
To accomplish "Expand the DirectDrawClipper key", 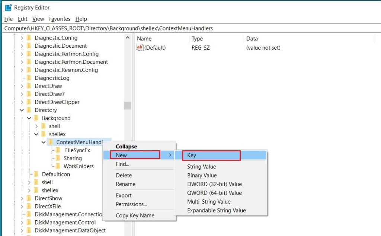I will (x=22, y=102).
